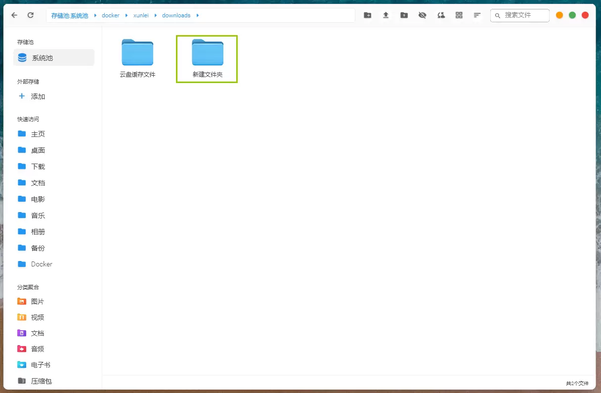
Task: Open 下载 in quick access sidebar
Action: tap(38, 167)
